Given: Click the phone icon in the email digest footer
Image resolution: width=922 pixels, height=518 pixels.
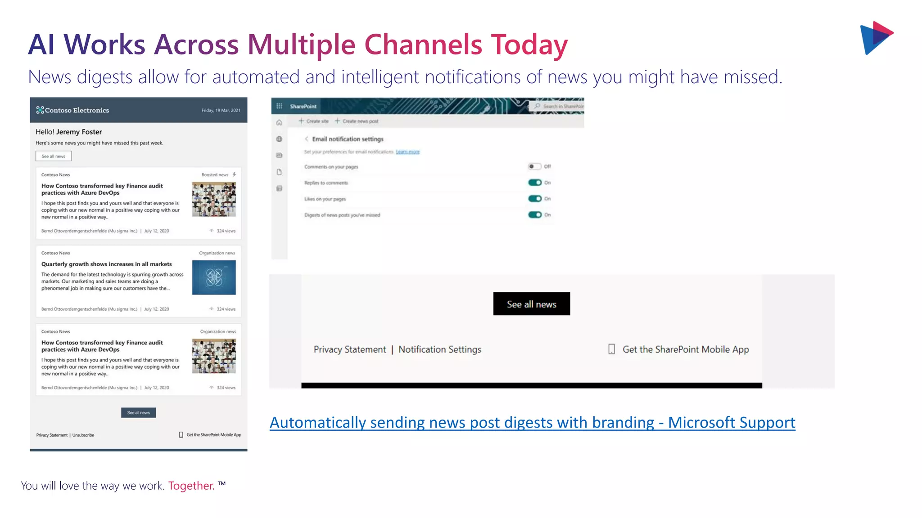Looking at the screenshot, I should (x=181, y=435).
